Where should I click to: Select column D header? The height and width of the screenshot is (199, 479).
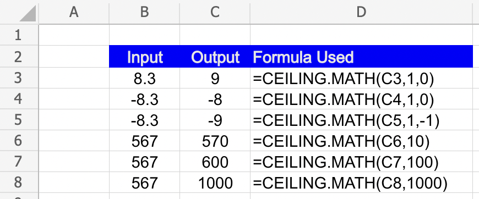(x=361, y=12)
